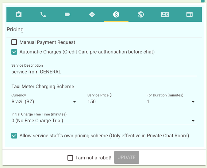Image resolution: width=207 pixels, height=168 pixels.
Task: Select the dollar sign pricing icon
Action: [116, 14]
